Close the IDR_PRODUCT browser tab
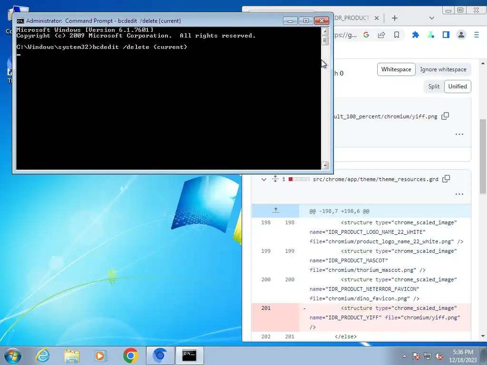The width and height of the screenshot is (487, 365). point(377,18)
